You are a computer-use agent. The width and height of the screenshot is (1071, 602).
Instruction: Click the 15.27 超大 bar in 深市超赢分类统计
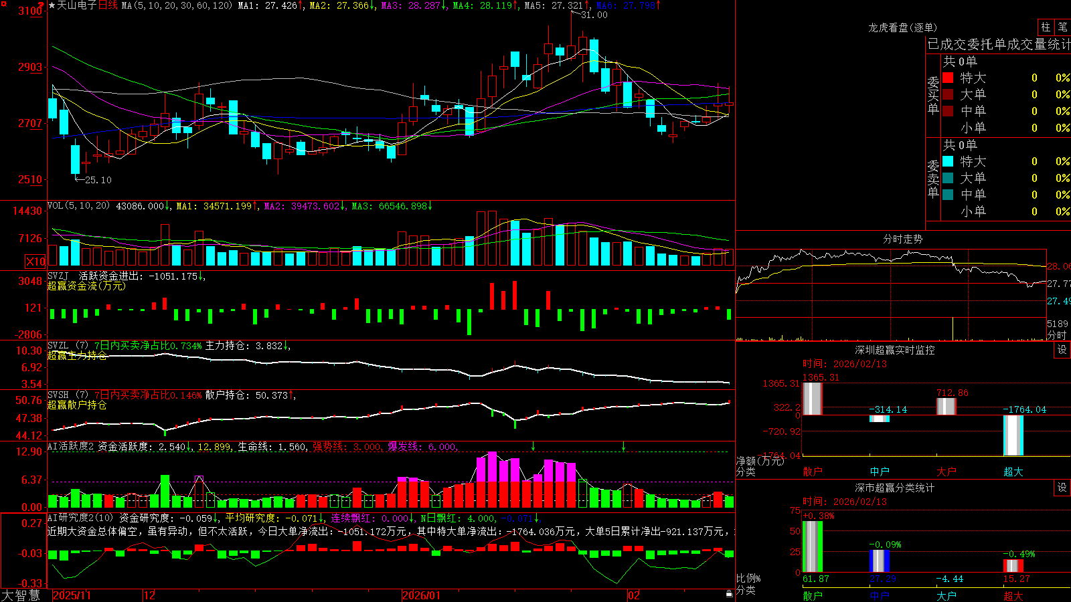tap(1013, 566)
